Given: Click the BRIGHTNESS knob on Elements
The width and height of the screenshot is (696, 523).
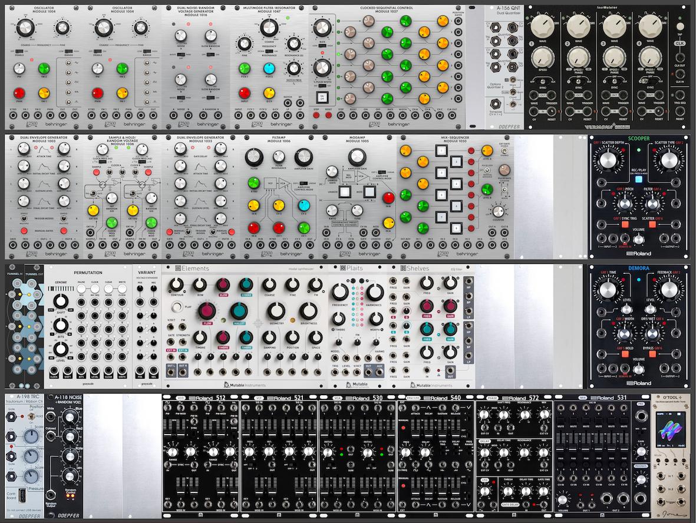Looking at the screenshot, I should (x=308, y=311).
